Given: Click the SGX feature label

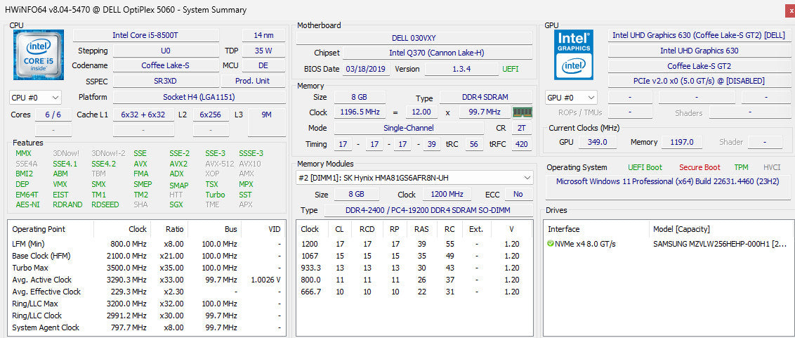Looking at the screenshot, I should pyautogui.click(x=176, y=204).
